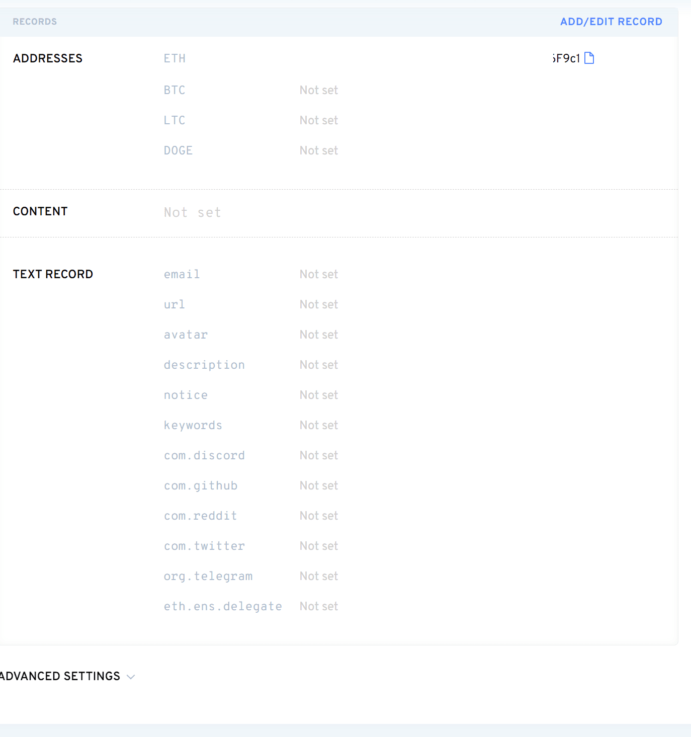Image resolution: width=691 pixels, height=737 pixels.
Task: Click the DOGE 'Not set' value
Action: (x=319, y=150)
